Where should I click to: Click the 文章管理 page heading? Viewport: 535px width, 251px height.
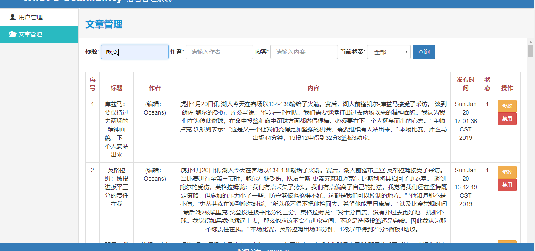104,24
